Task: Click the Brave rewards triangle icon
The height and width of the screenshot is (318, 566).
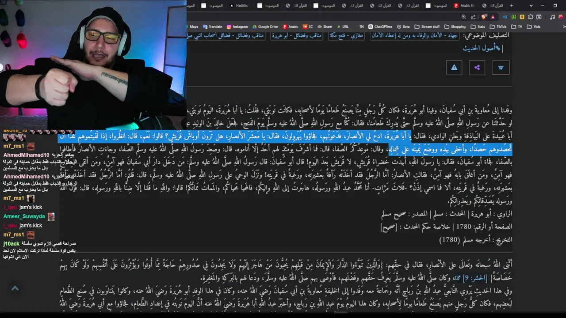Action: [x=493, y=17]
